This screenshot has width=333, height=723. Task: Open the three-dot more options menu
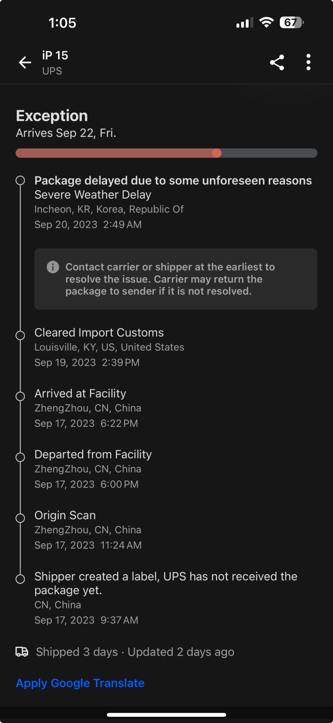coord(308,63)
